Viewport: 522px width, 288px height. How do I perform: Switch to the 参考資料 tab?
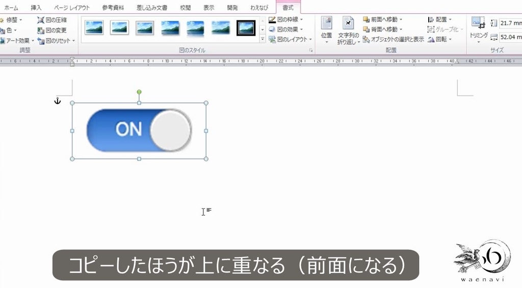(x=113, y=8)
